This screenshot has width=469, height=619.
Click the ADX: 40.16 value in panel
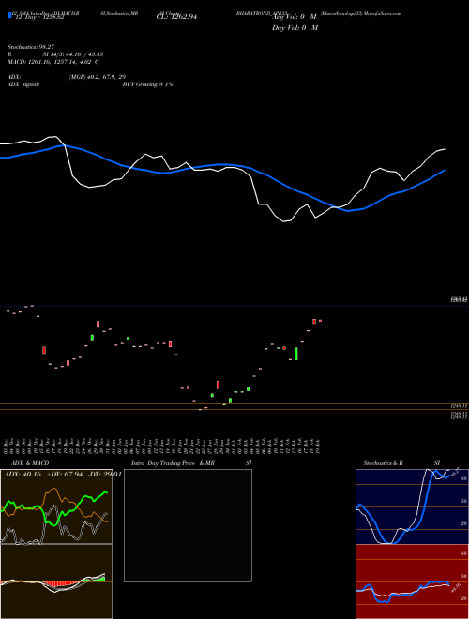tap(23, 475)
